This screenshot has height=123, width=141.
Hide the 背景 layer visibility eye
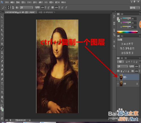pyautogui.click(x=118, y=84)
